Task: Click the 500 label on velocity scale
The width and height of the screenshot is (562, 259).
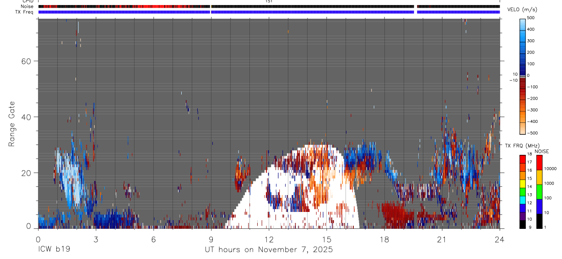Action: click(531, 18)
